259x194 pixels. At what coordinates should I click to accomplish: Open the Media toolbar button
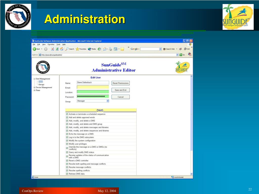(92, 49)
